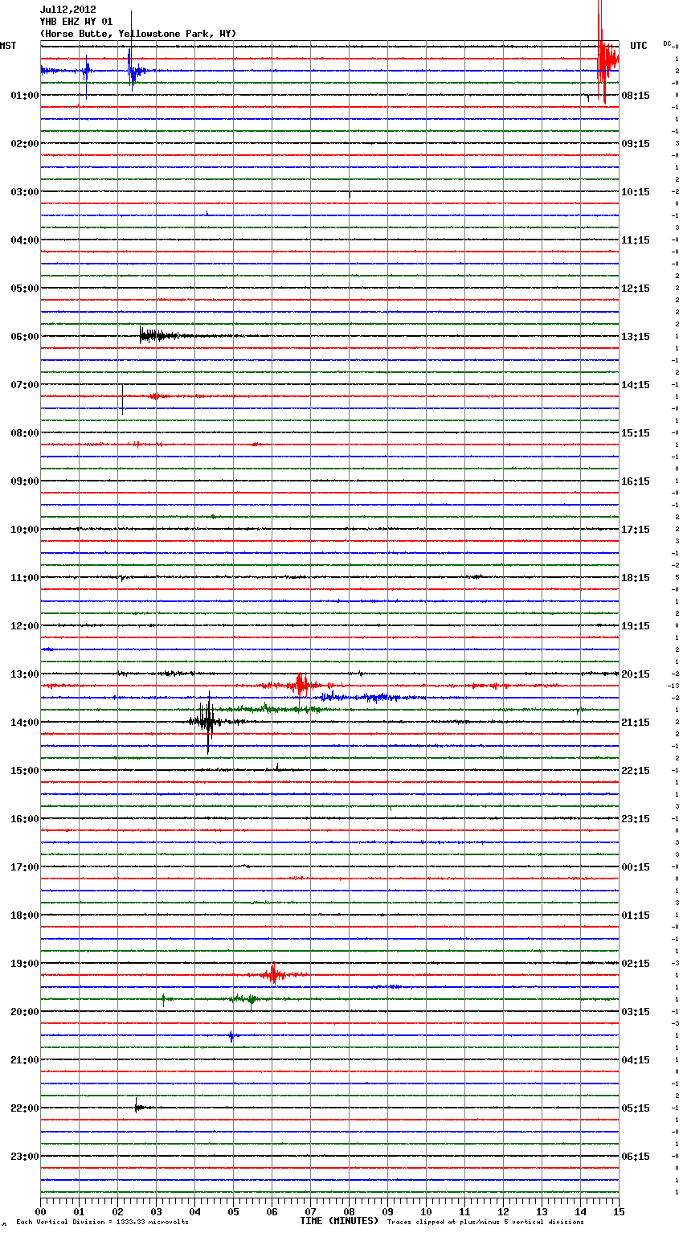The height and width of the screenshot is (1233, 683).
Task: Click the MST time zone header
Action: point(8,46)
